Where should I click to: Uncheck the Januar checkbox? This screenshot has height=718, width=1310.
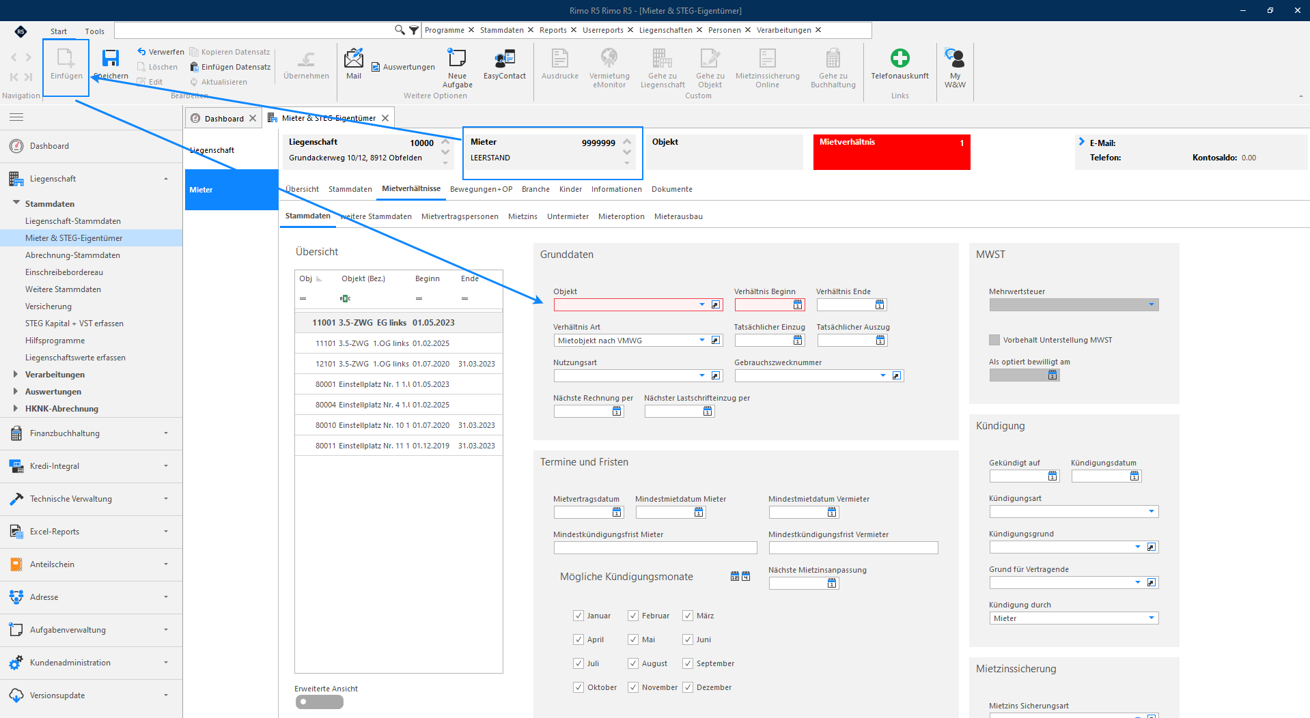coord(579,616)
